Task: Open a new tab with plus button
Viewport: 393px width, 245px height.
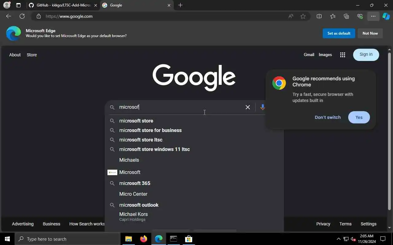Action: pos(180,5)
